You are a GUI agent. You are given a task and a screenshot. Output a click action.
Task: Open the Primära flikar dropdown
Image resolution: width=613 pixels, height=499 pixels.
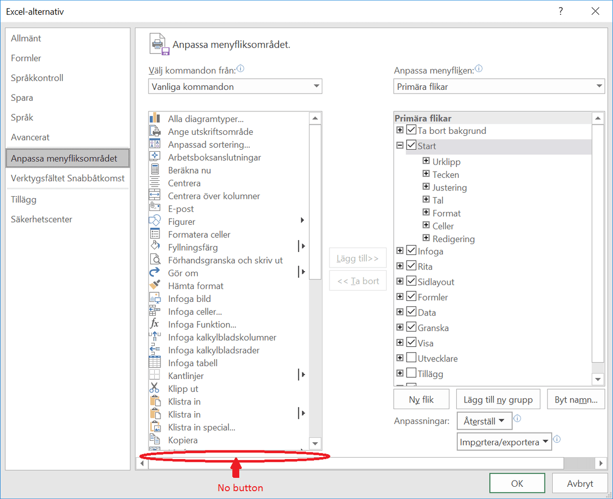pos(499,86)
